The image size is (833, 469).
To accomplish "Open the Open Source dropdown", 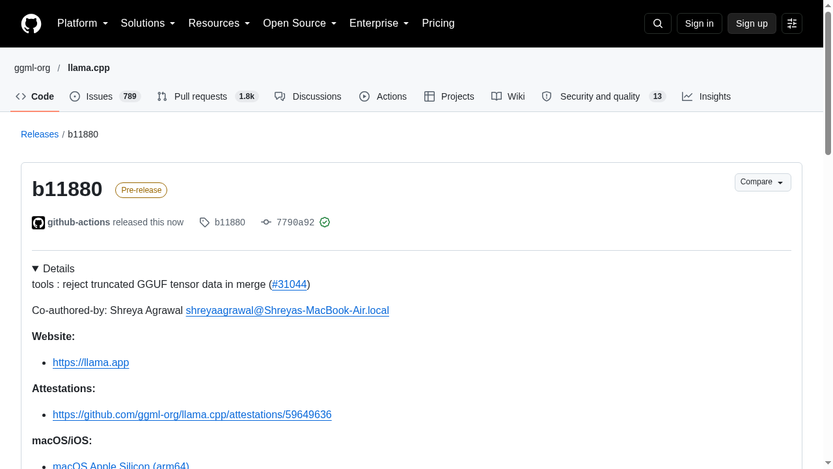I will point(299,23).
